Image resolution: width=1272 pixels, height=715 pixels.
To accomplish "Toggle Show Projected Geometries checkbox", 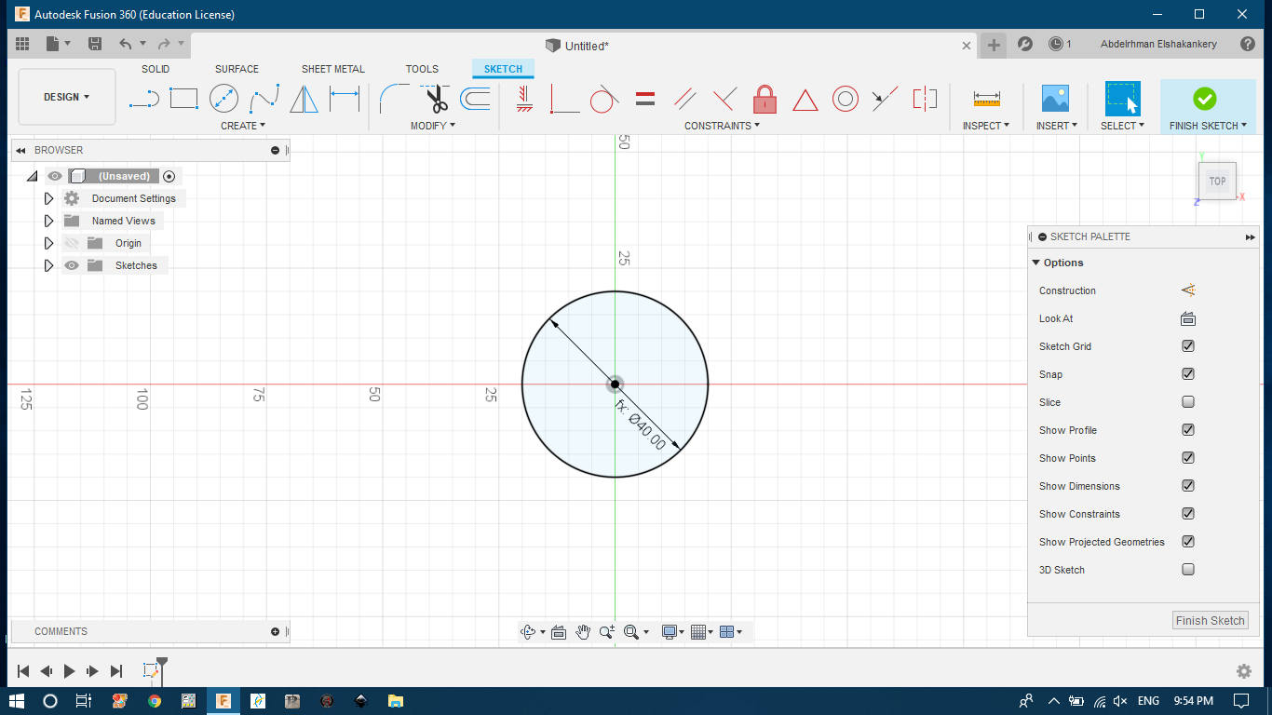I will coord(1188,542).
